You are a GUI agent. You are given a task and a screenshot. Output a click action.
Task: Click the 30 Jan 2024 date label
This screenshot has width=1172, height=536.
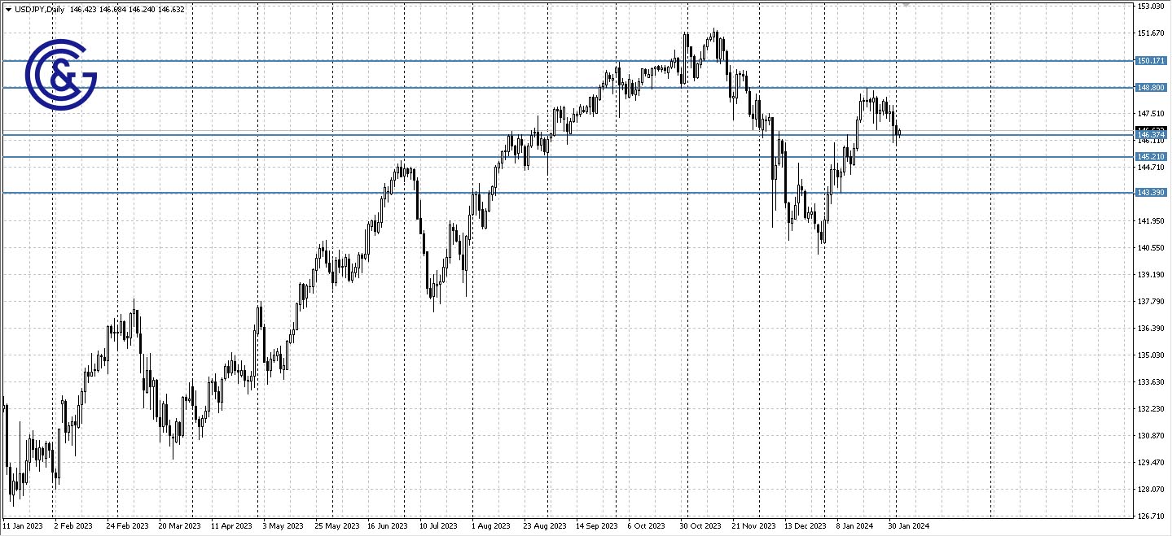point(908,526)
